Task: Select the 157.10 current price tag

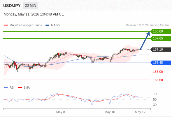Action: pyautogui.click(x=161, y=50)
